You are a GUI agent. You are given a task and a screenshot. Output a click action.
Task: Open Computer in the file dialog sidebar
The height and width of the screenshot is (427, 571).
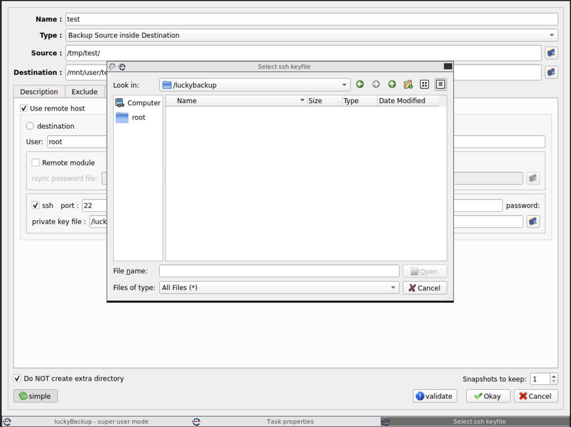click(138, 103)
